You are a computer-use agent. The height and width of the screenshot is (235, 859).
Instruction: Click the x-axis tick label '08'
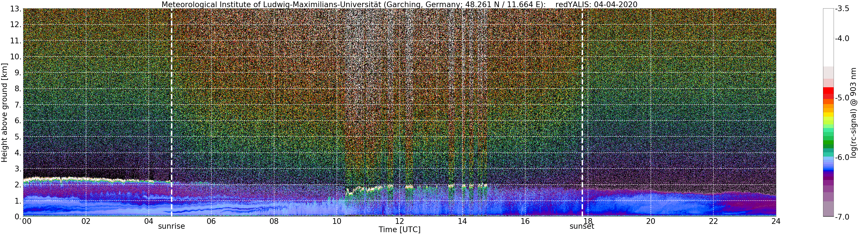[274, 221]
